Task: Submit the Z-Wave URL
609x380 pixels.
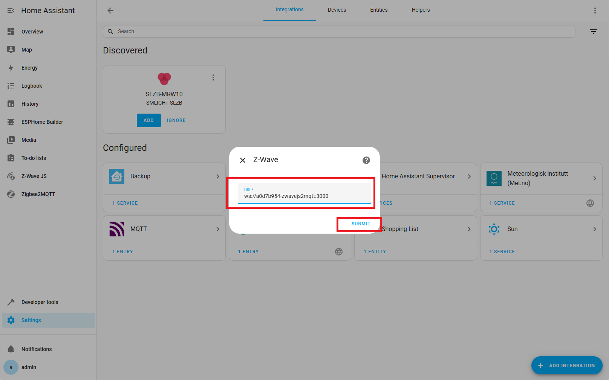Action: [x=361, y=224]
